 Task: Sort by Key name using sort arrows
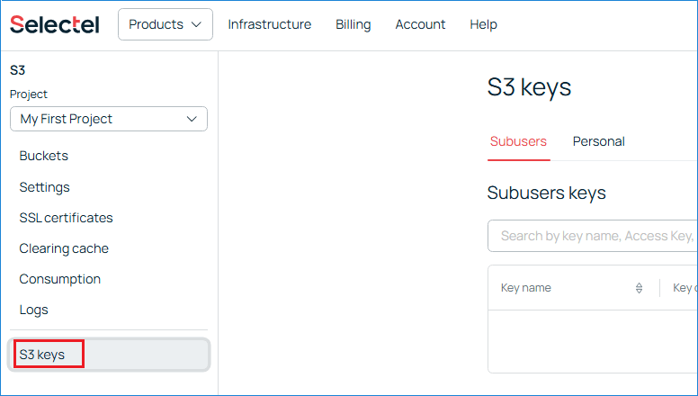[639, 288]
